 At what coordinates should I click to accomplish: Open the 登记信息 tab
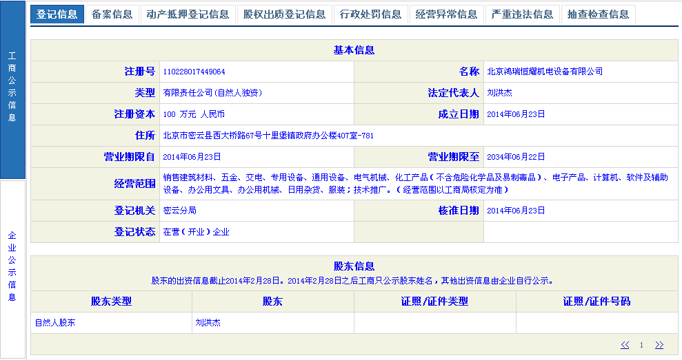(x=57, y=14)
